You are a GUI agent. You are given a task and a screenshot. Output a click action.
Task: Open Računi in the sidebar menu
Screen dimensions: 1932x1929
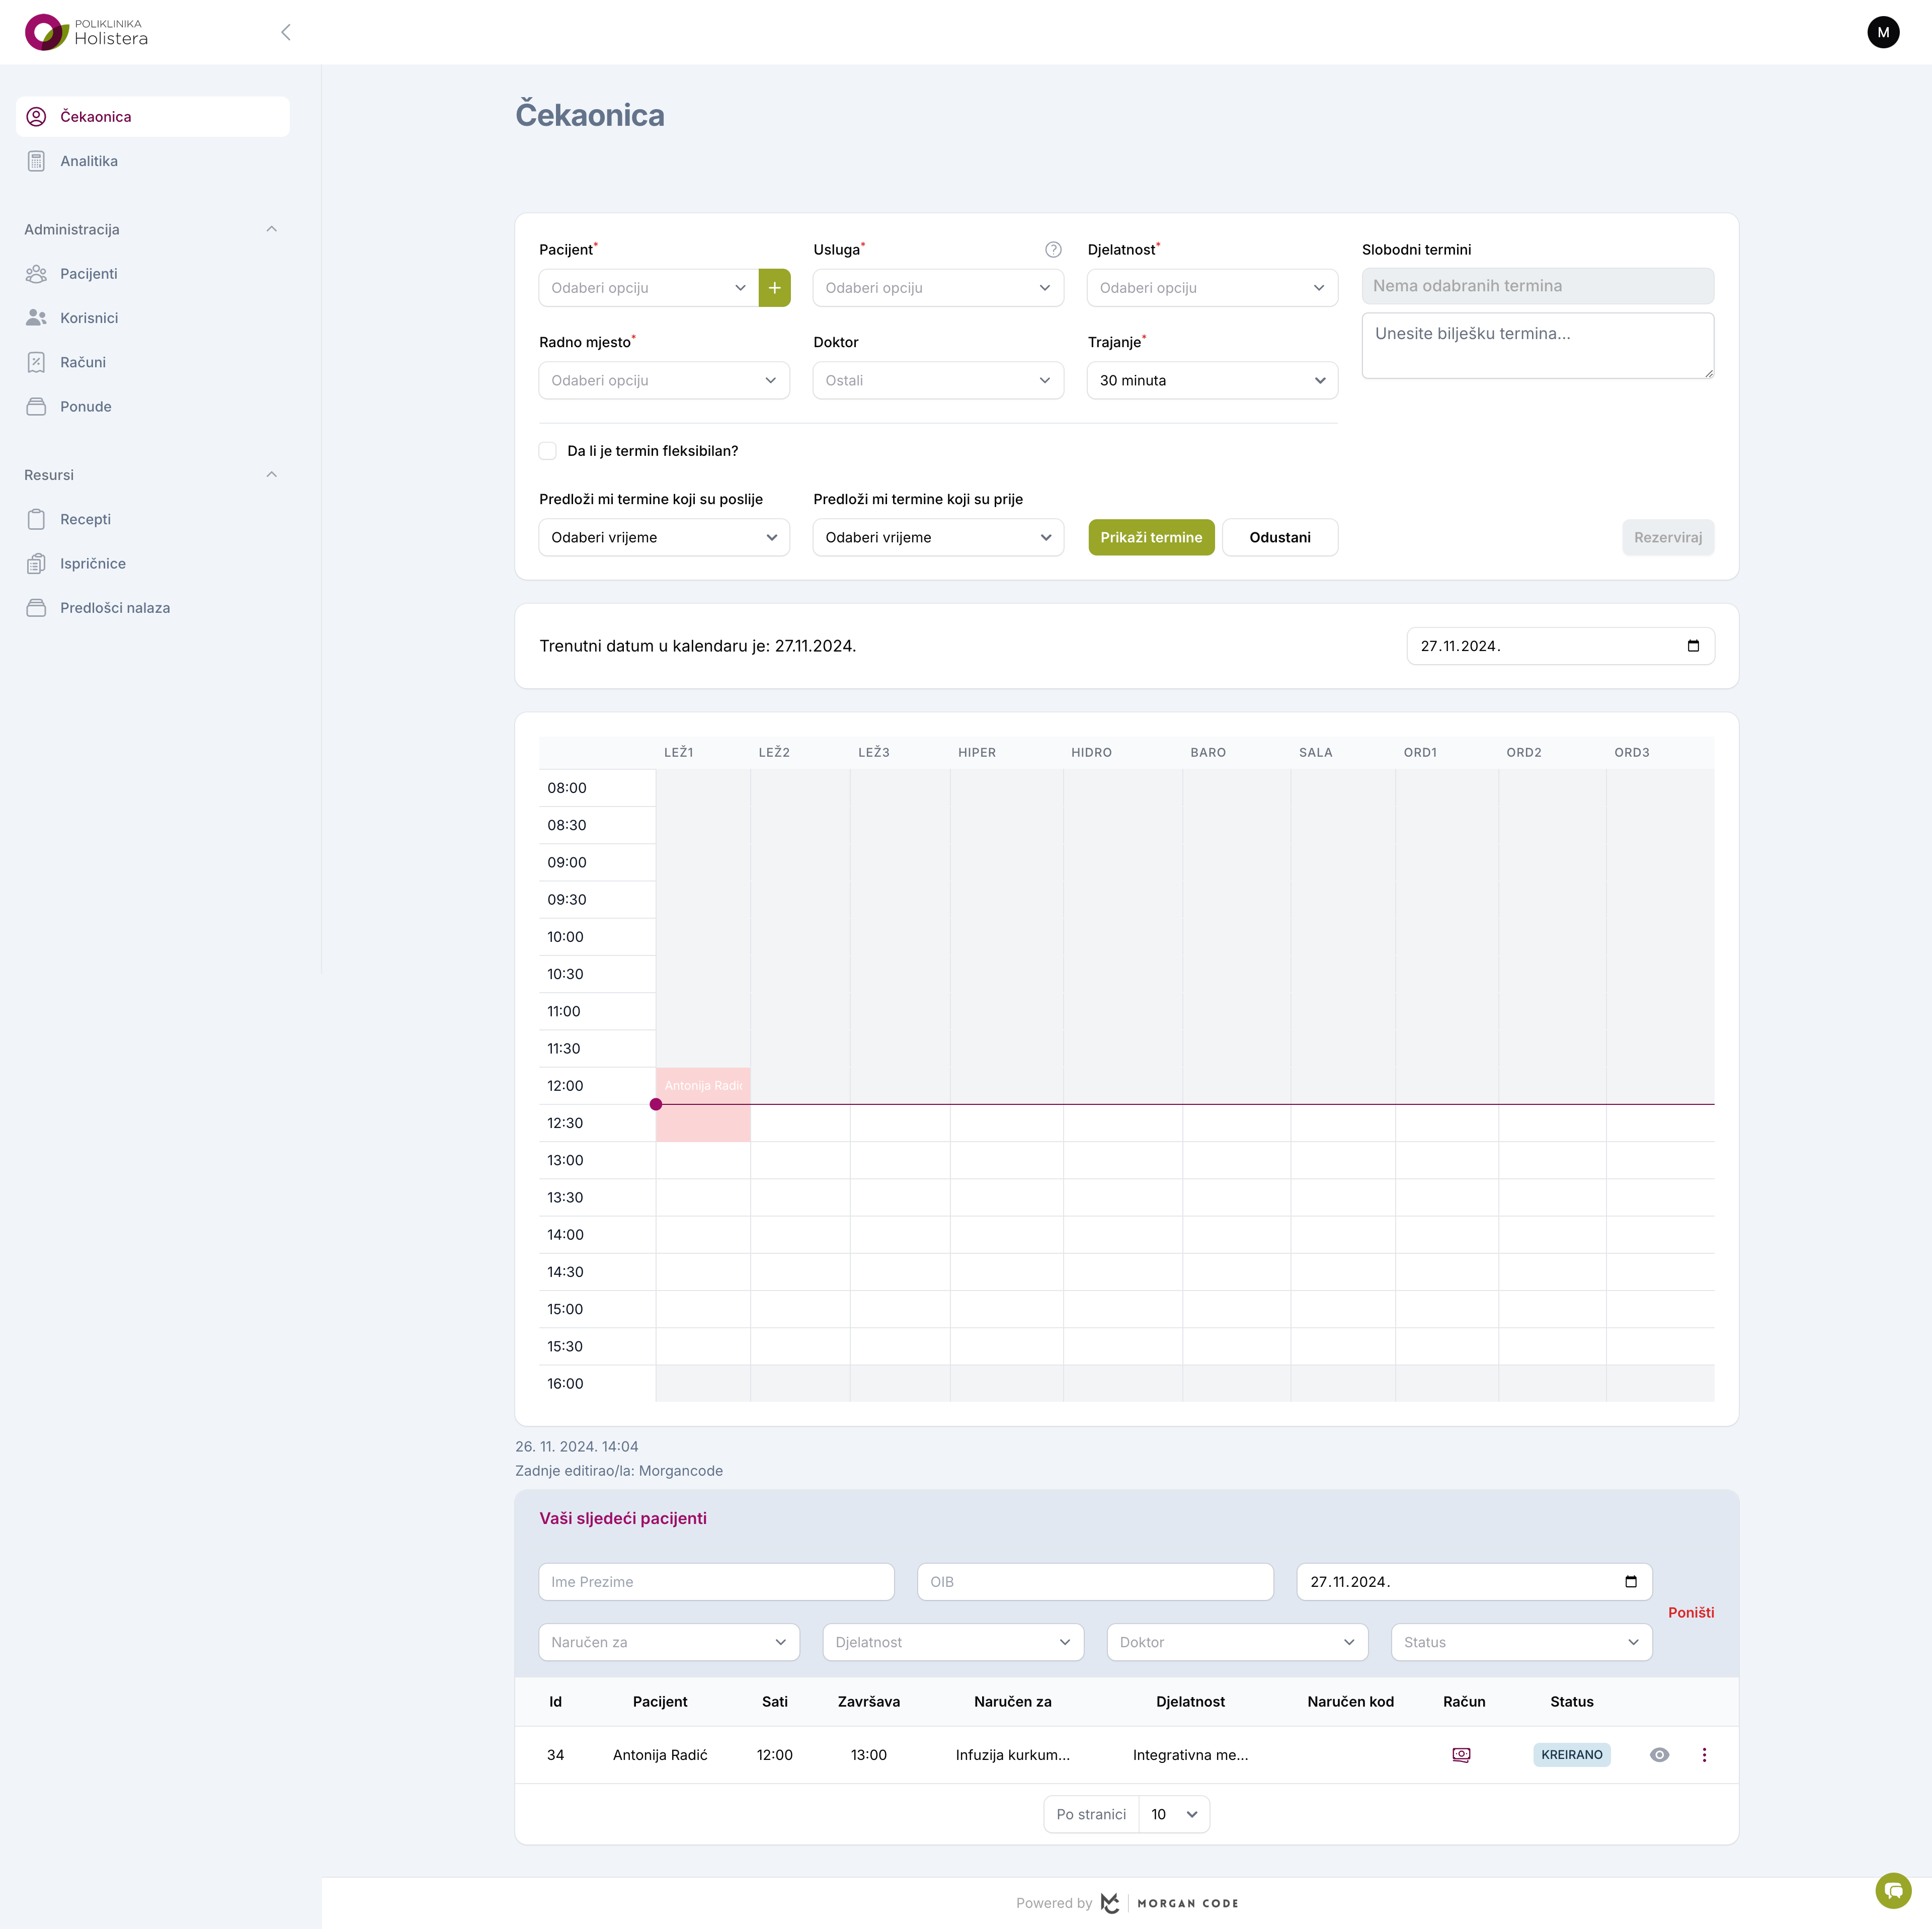[x=82, y=362]
